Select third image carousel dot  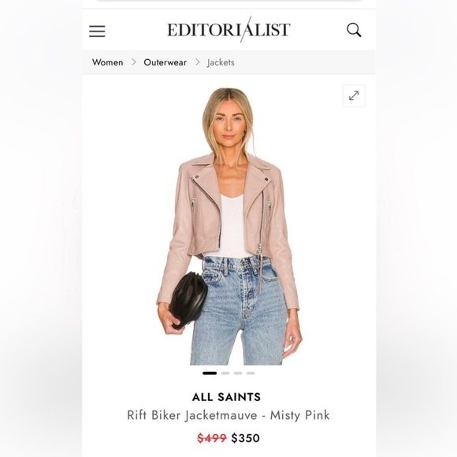pos(238,373)
